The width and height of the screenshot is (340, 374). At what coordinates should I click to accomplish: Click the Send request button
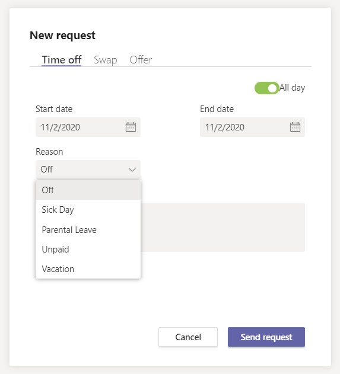(266, 337)
